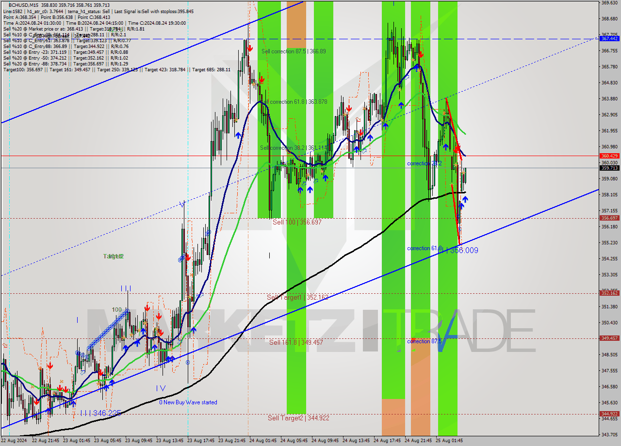Viewport: 621px width, 446px height.
Task: Click the red 352.162 price tag
Action: point(609,293)
